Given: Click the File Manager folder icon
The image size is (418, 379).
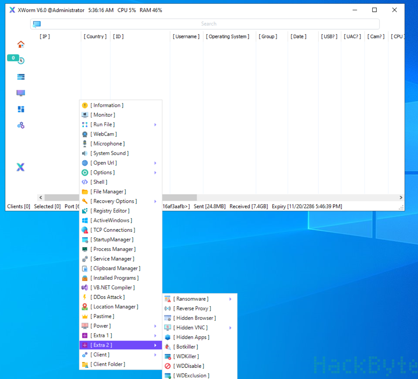Looking at the screenshot, I should (x=85, y=192).
